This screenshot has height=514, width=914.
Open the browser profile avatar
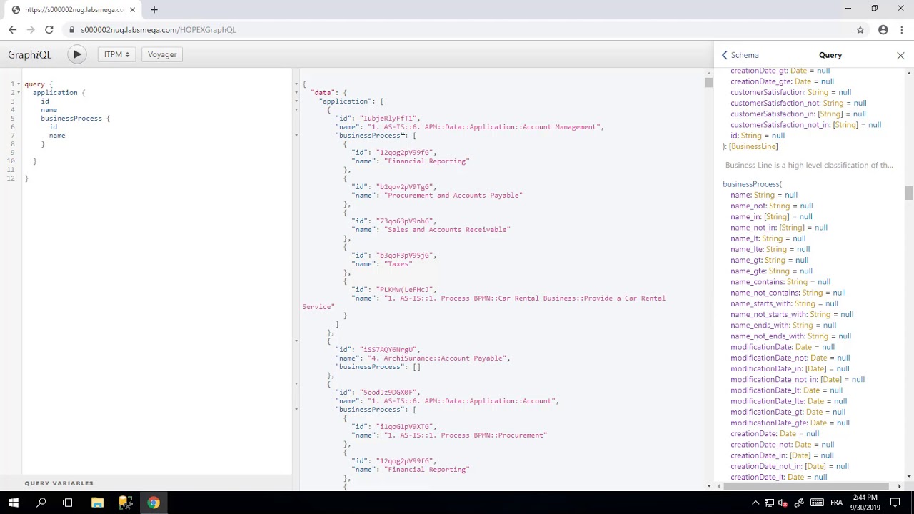tap(883, 30)
